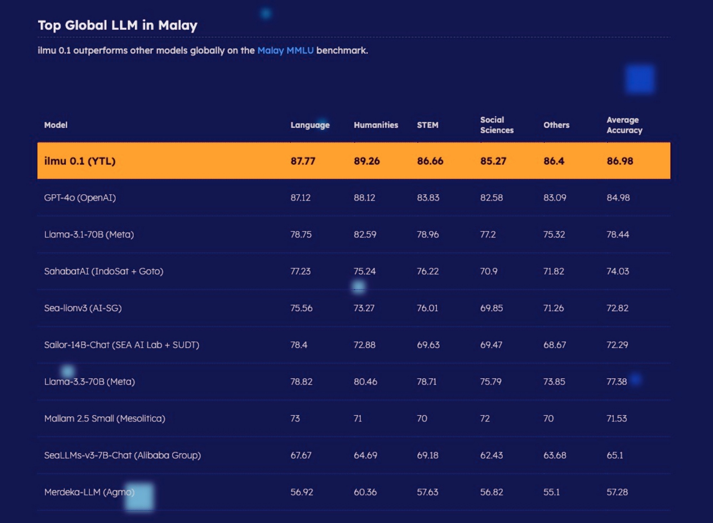Click SahabatAI Language score 77.23
The width and height of the screenshot is (713, 523).
click(x=300, y=271)
